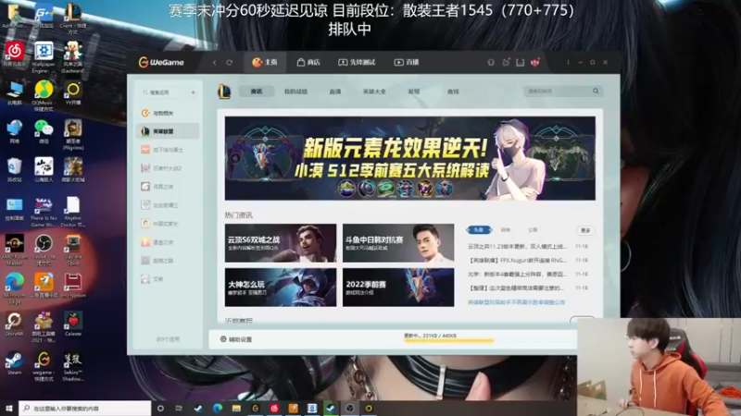Open the Microsoft Edge desktop shortcut

coord(15,288)
